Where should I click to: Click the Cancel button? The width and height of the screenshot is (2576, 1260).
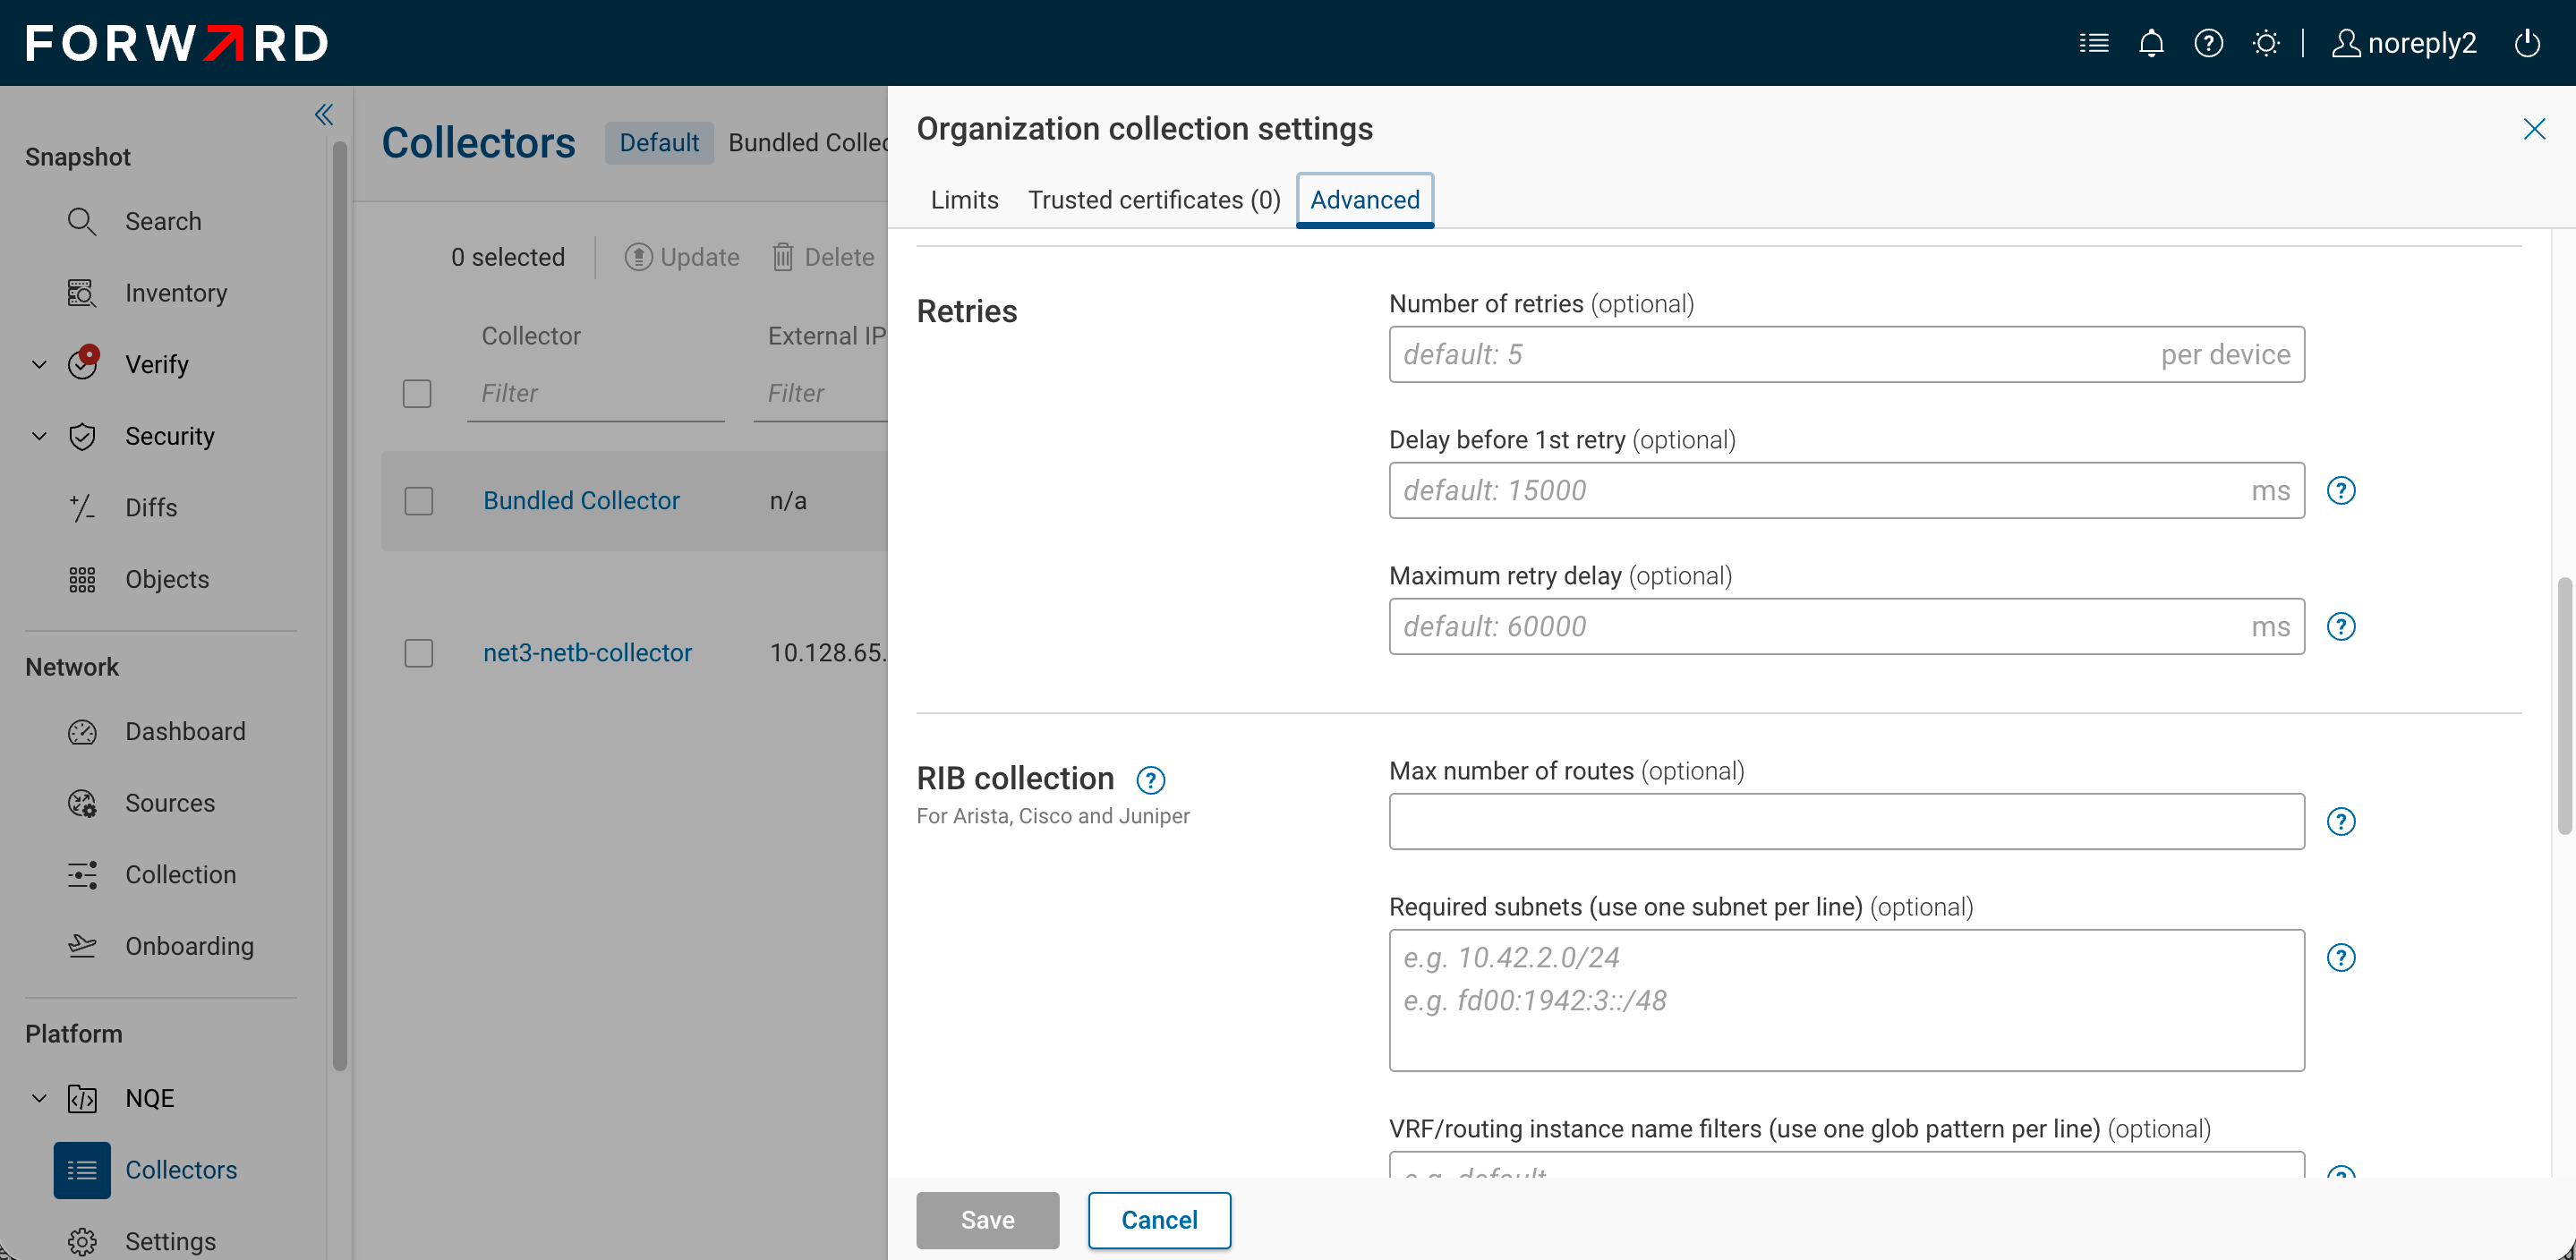(1159, 1220)
